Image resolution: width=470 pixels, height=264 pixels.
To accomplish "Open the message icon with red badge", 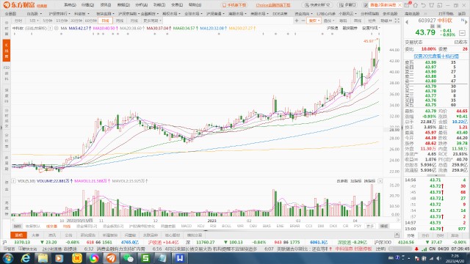I will pyautogui.click(x=407, y=5).
